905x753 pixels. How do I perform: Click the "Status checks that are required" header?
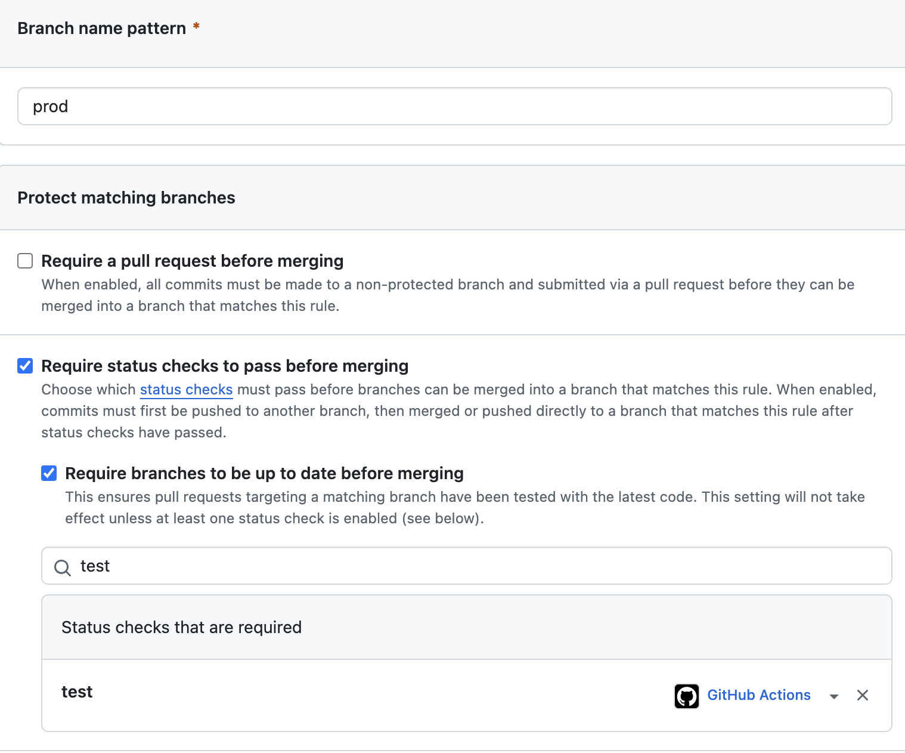181,627
